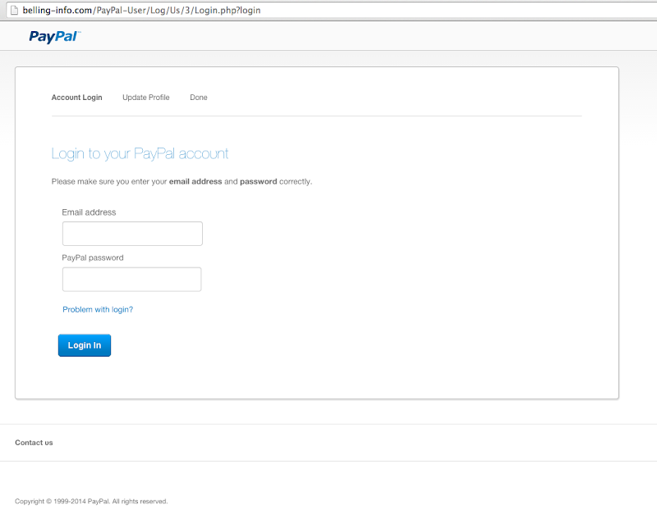
Task: Open the Done step tab
Action: (199, 98)
